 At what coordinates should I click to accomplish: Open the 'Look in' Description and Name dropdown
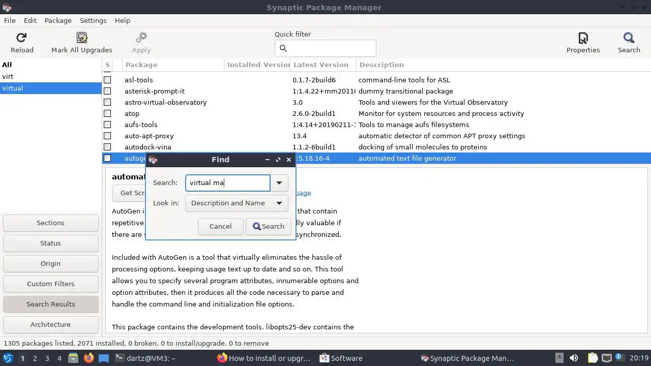[x=236, y=203]
